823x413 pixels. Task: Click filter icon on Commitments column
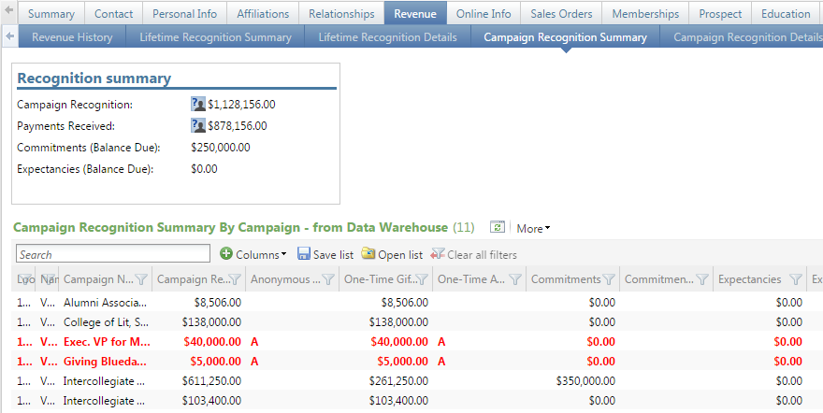tap(609, 278)
